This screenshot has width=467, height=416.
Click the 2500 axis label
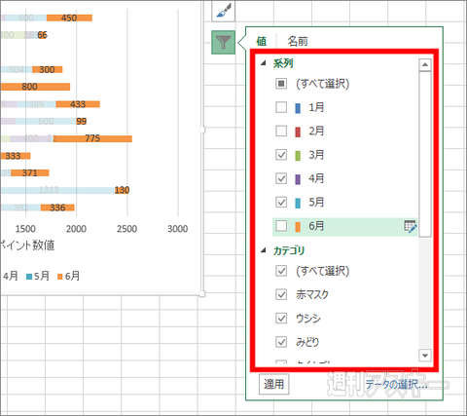coord(126,229)
